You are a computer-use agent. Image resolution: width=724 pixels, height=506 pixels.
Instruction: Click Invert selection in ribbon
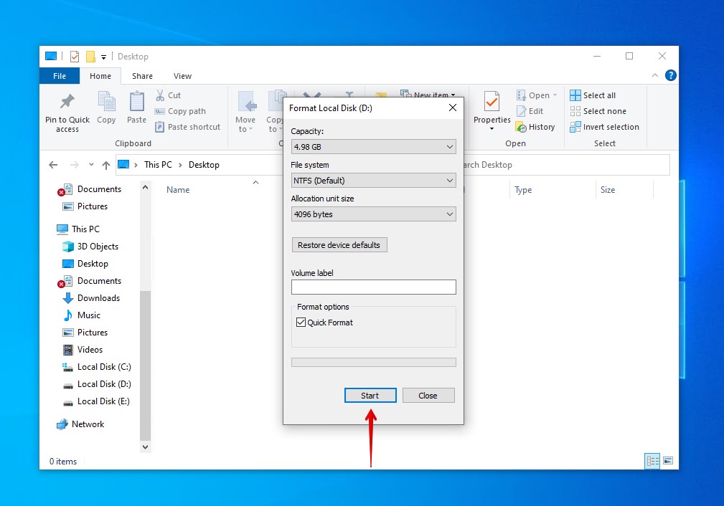tap(604, 127)
